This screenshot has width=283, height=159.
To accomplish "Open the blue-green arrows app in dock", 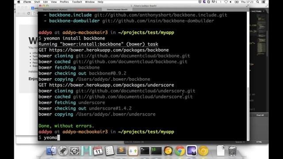I will pos(133,151).
